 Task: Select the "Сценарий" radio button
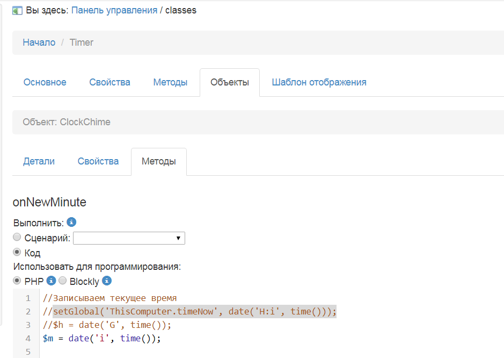click(x=17, y=237)
